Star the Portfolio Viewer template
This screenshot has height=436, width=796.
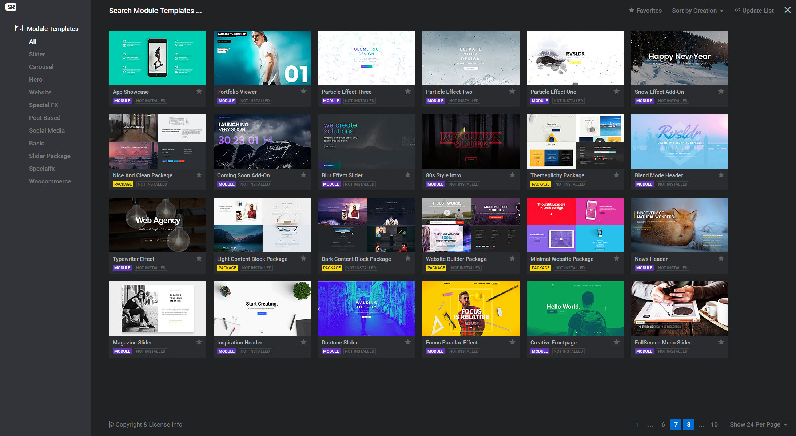303,92
